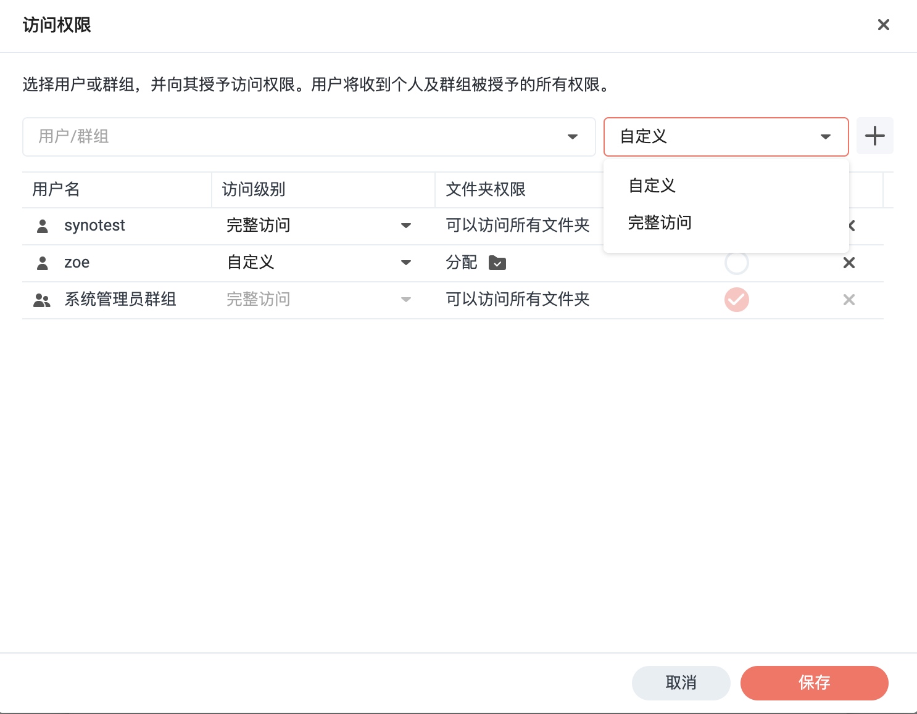917x714 pixels.
Task: Remove 系统管理员群组 with the X icon
Action: (x=849, y=300)
